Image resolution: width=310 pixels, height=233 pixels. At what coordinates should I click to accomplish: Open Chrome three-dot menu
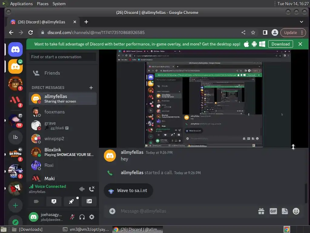tap(302, 32)
